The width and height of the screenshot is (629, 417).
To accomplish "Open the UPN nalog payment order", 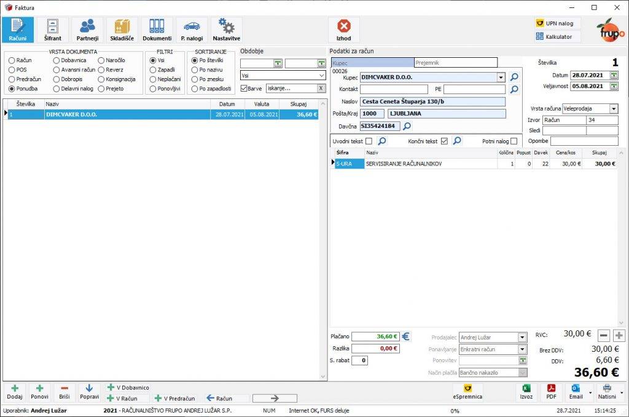I will point(558,23).
